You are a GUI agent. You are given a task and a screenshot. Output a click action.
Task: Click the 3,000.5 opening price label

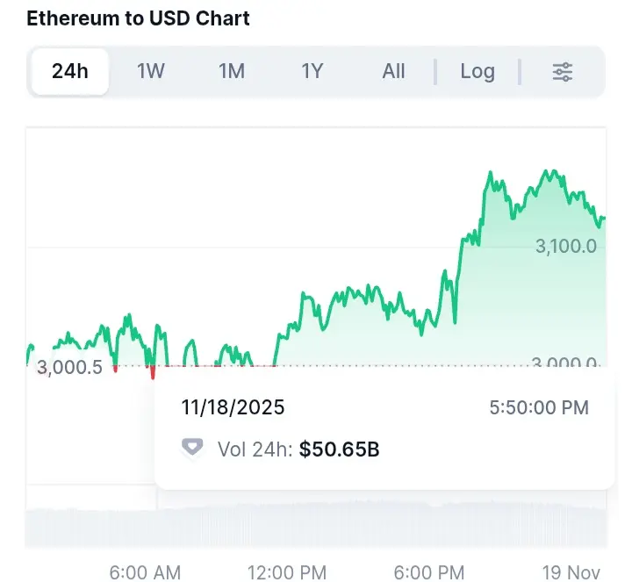[x=69, y=368]
